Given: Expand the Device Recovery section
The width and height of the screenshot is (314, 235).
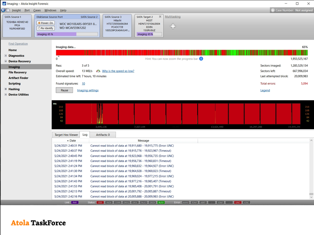Looking at the screenshot, I should tap(5, 61).
